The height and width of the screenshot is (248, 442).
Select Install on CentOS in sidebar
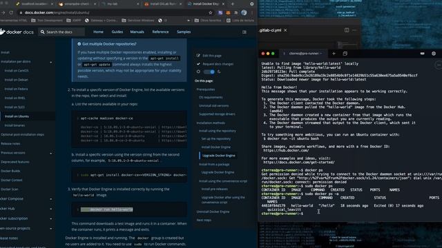pyautogui.click(x=17, y=70)
